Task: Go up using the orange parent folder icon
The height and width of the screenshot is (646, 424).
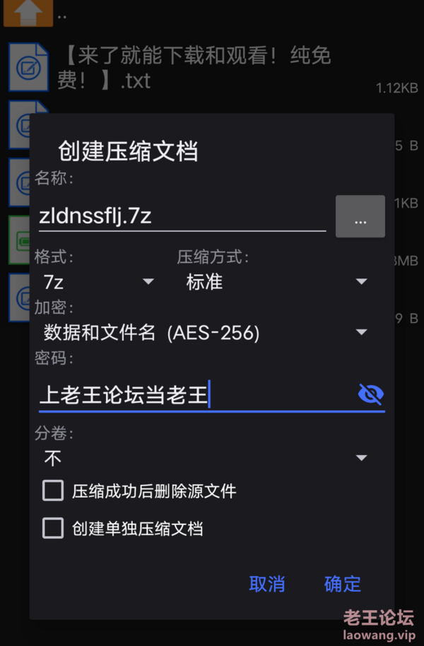Action: [x=28, y=12]
